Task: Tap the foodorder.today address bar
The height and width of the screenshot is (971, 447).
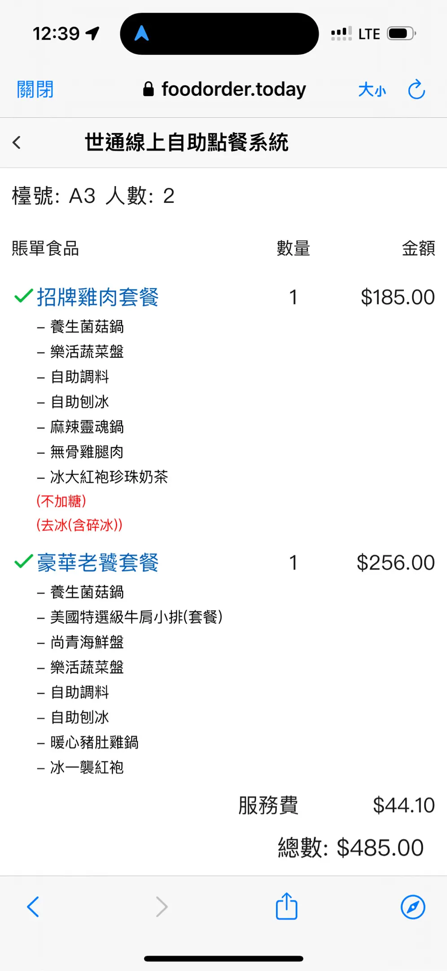Action: [224, 89]
